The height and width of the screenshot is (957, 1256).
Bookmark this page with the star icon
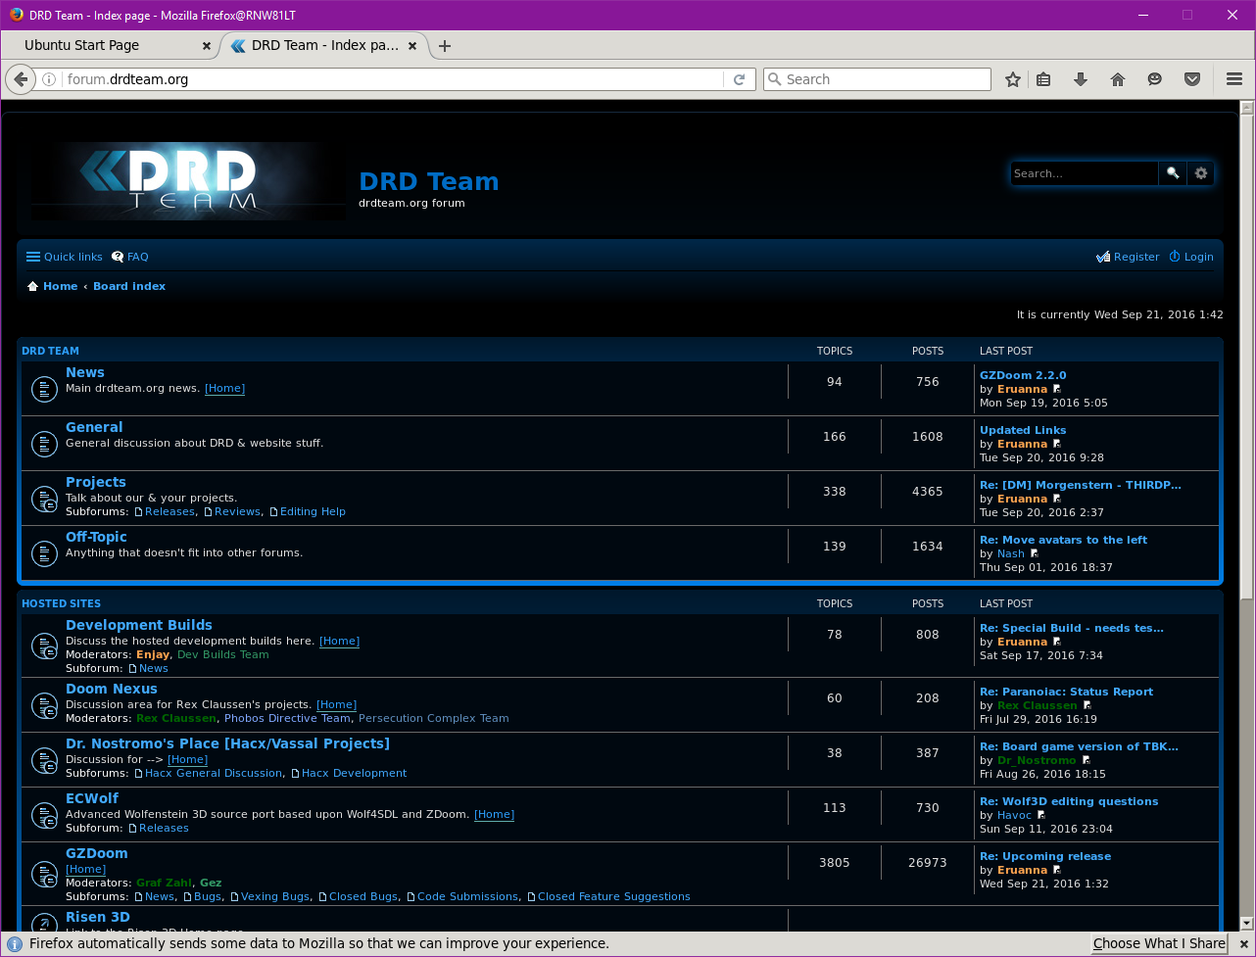click(x=1013, y=79)
